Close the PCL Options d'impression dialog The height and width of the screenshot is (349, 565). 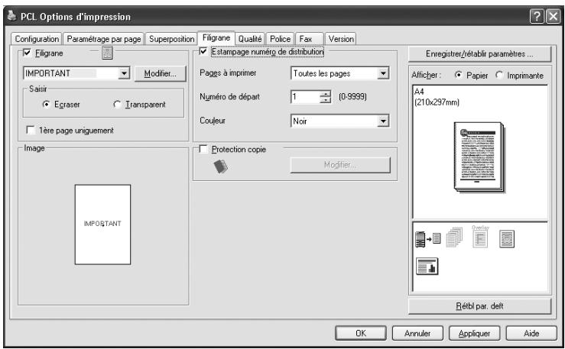(553, 17)
